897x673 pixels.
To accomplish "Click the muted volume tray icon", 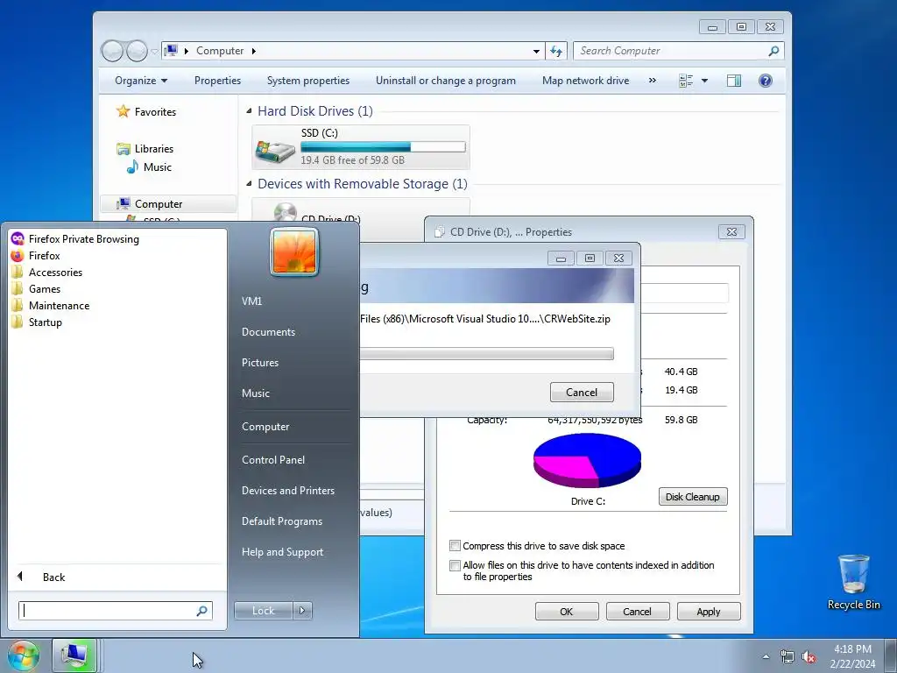I will click(809, 657).
